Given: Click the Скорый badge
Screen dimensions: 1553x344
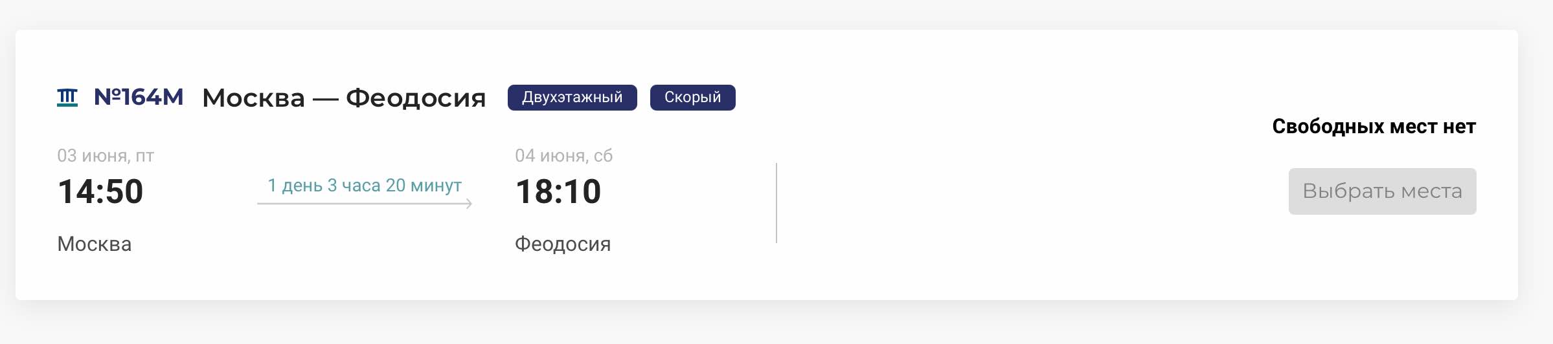Looking at the screenshot, I should 692,98.
